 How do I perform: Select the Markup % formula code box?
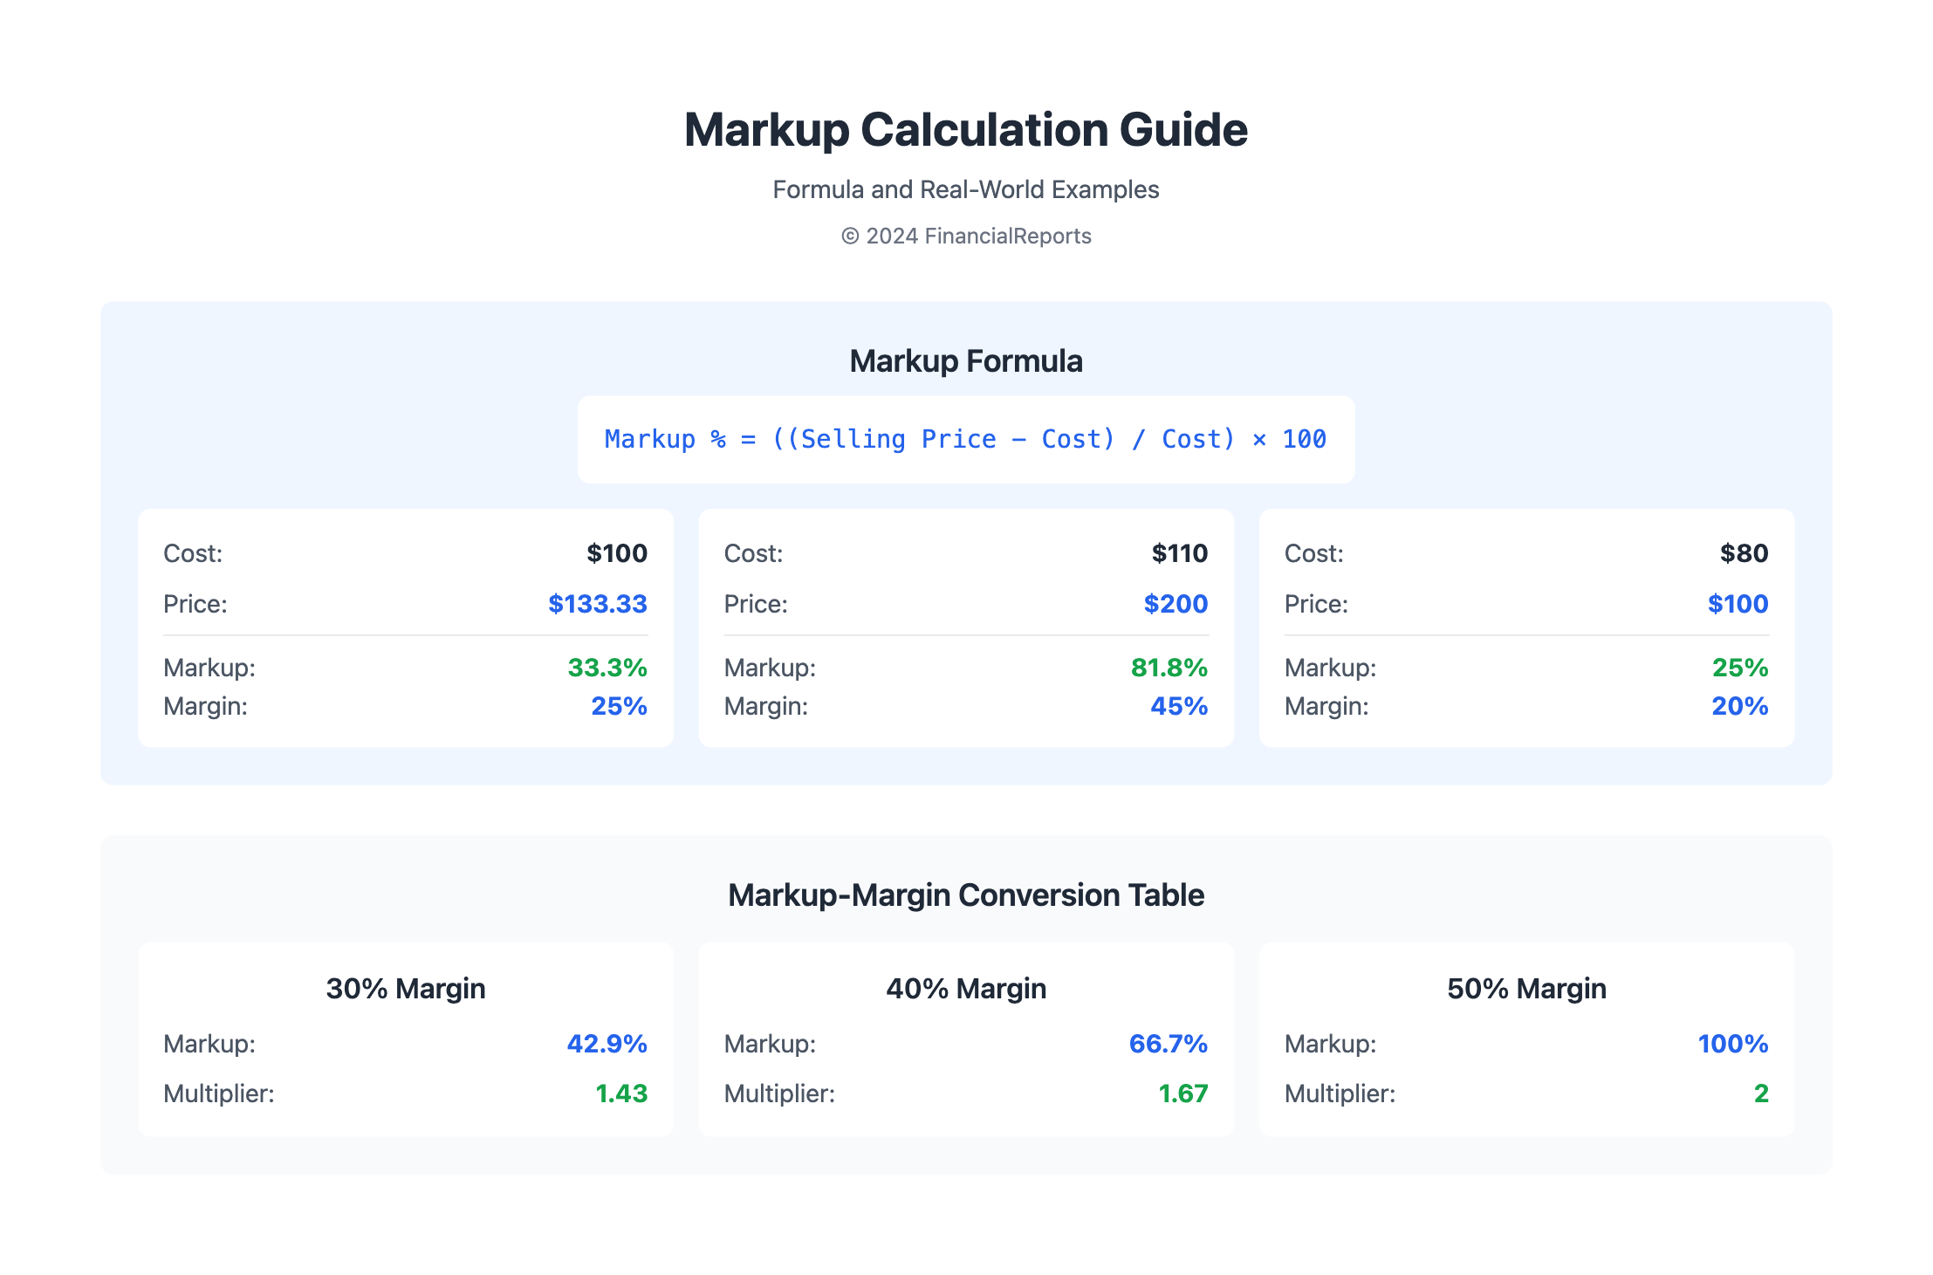point(965,439)
